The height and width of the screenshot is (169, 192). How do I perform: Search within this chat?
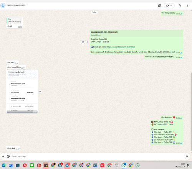180,5
